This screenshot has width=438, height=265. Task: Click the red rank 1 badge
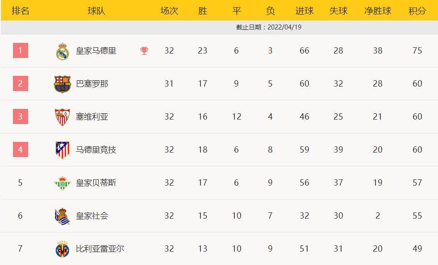[20, 50]
